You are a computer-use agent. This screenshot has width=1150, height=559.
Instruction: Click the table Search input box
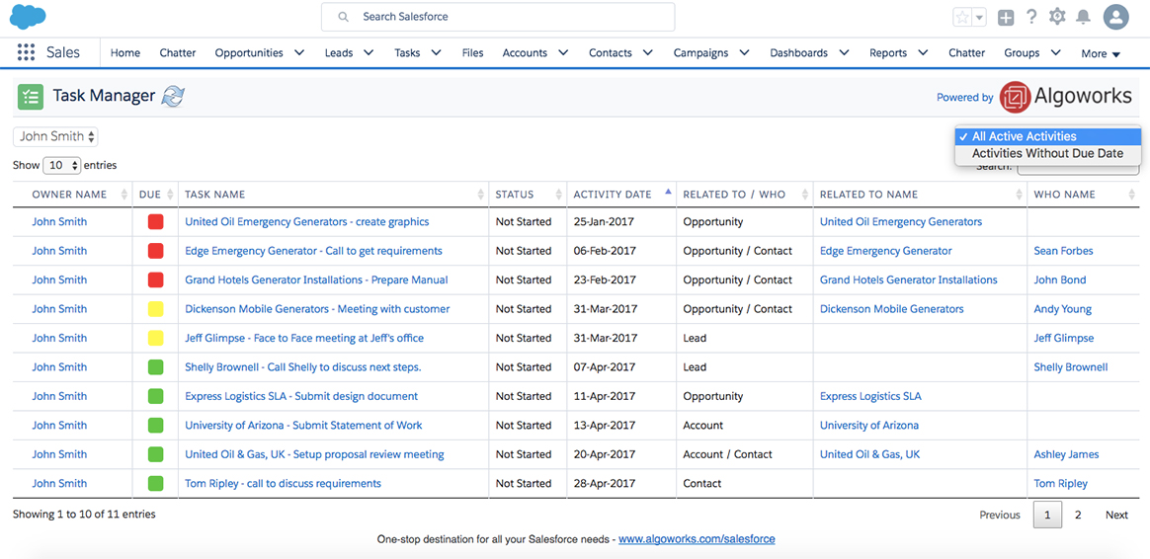click(1078, 167)
